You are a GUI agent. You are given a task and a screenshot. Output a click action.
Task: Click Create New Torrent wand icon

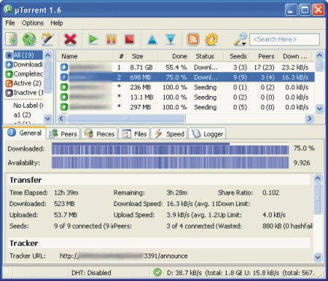point(47,39)
